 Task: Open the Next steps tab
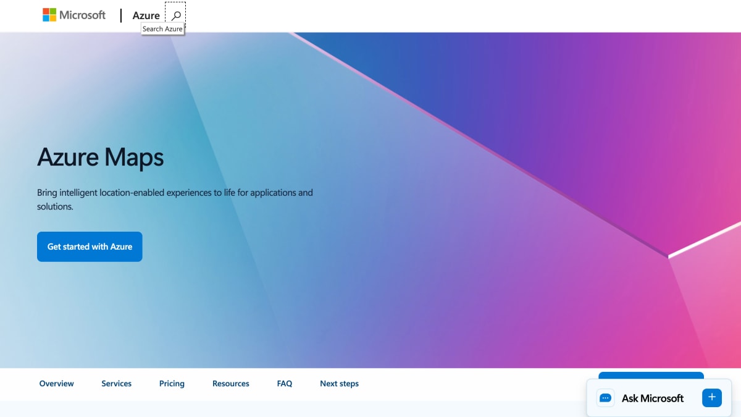pos(339,384)
